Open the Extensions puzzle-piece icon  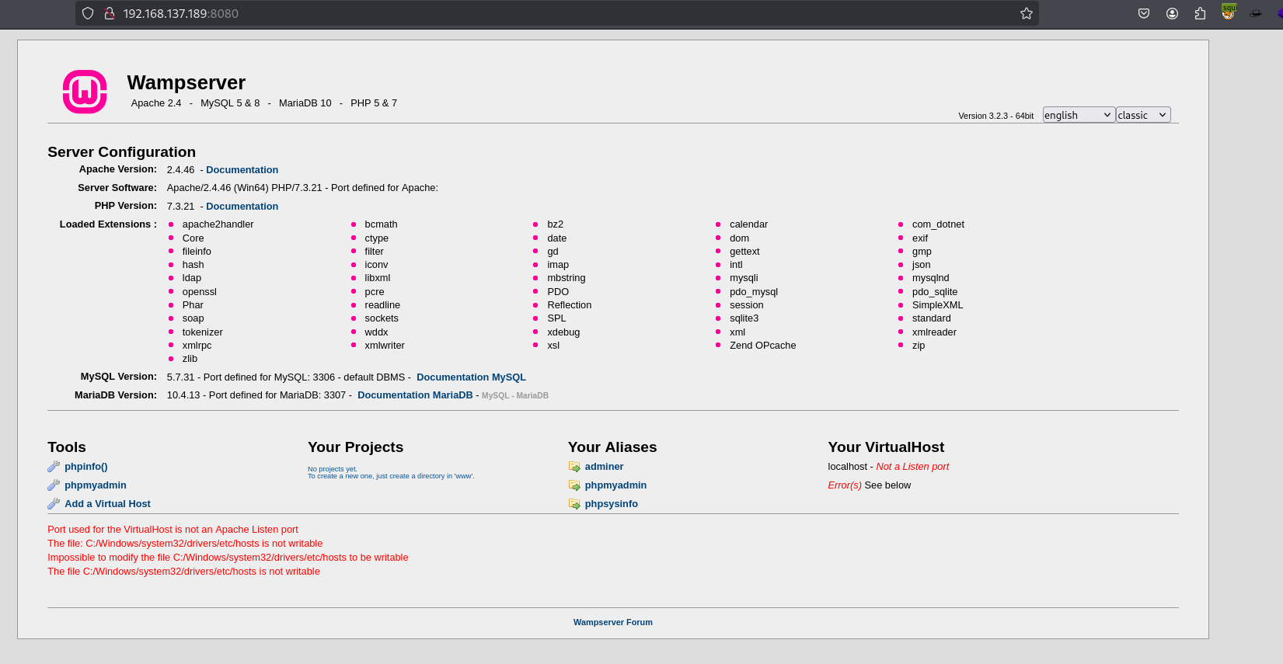click(x=1200, y=13)
